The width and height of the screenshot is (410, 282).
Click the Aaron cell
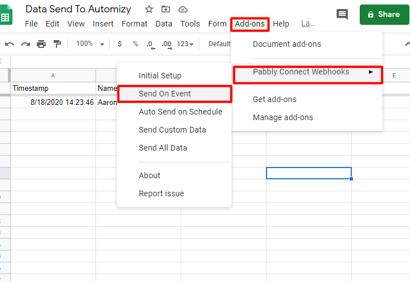(107, 102)
